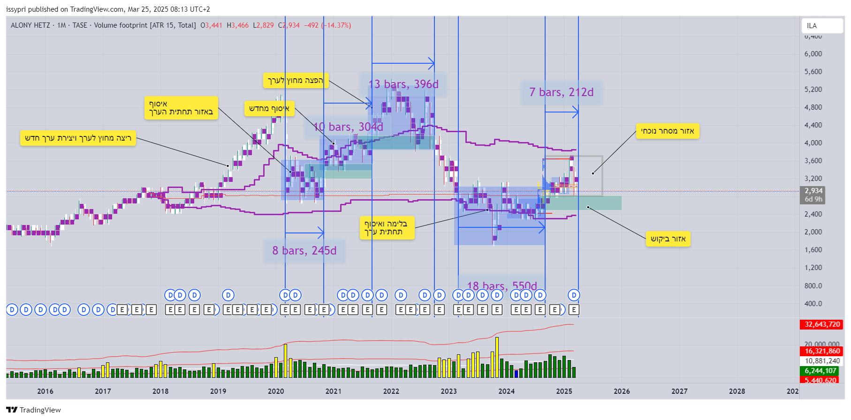Click the 2,000 price axis label
The height and width of the screenshot is (420, 851).
813,232
